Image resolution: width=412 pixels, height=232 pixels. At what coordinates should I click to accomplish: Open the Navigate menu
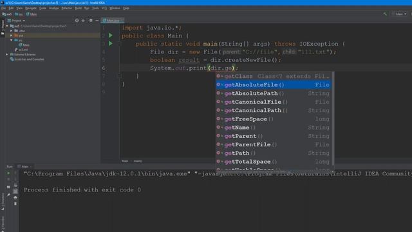tap(31, 8)
